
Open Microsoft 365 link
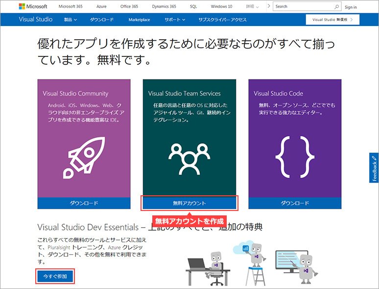click(x=71, y=6)
